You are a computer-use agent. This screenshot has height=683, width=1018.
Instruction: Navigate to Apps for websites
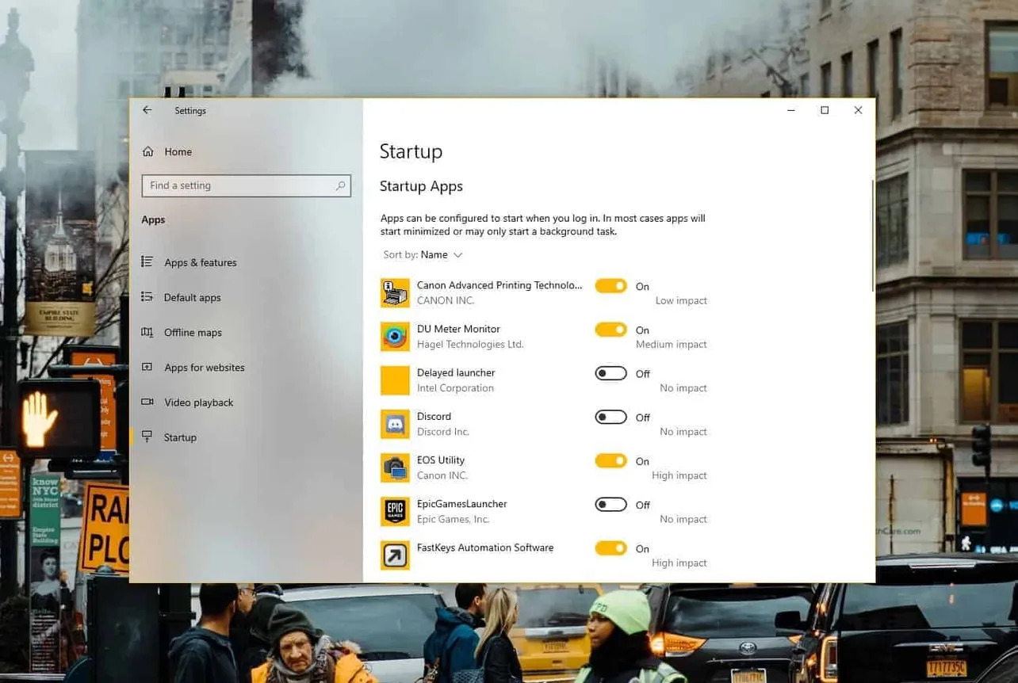[205, 367]
